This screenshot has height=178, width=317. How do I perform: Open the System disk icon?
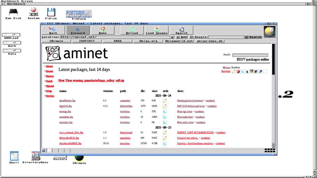(33, 13)
